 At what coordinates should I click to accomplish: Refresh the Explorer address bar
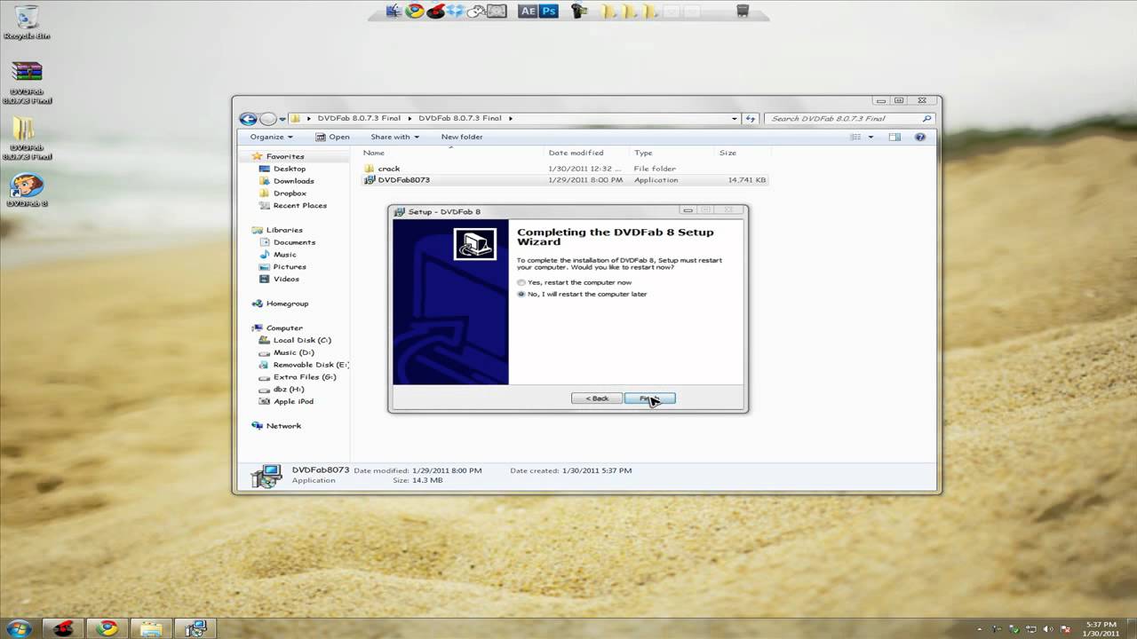751,118
